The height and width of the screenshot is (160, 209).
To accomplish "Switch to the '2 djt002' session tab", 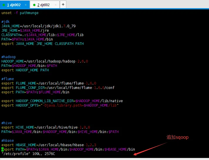I will tap(45, 5).
